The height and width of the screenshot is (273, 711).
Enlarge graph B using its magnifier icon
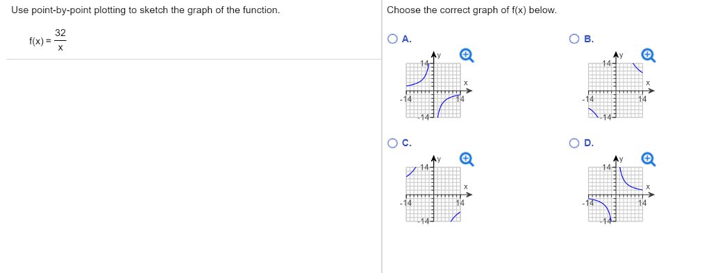[649, 55]
